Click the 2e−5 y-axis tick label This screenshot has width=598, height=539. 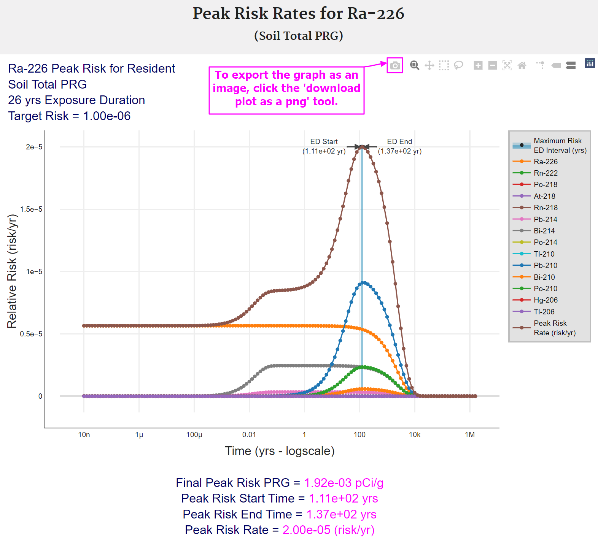pos(34,147)
